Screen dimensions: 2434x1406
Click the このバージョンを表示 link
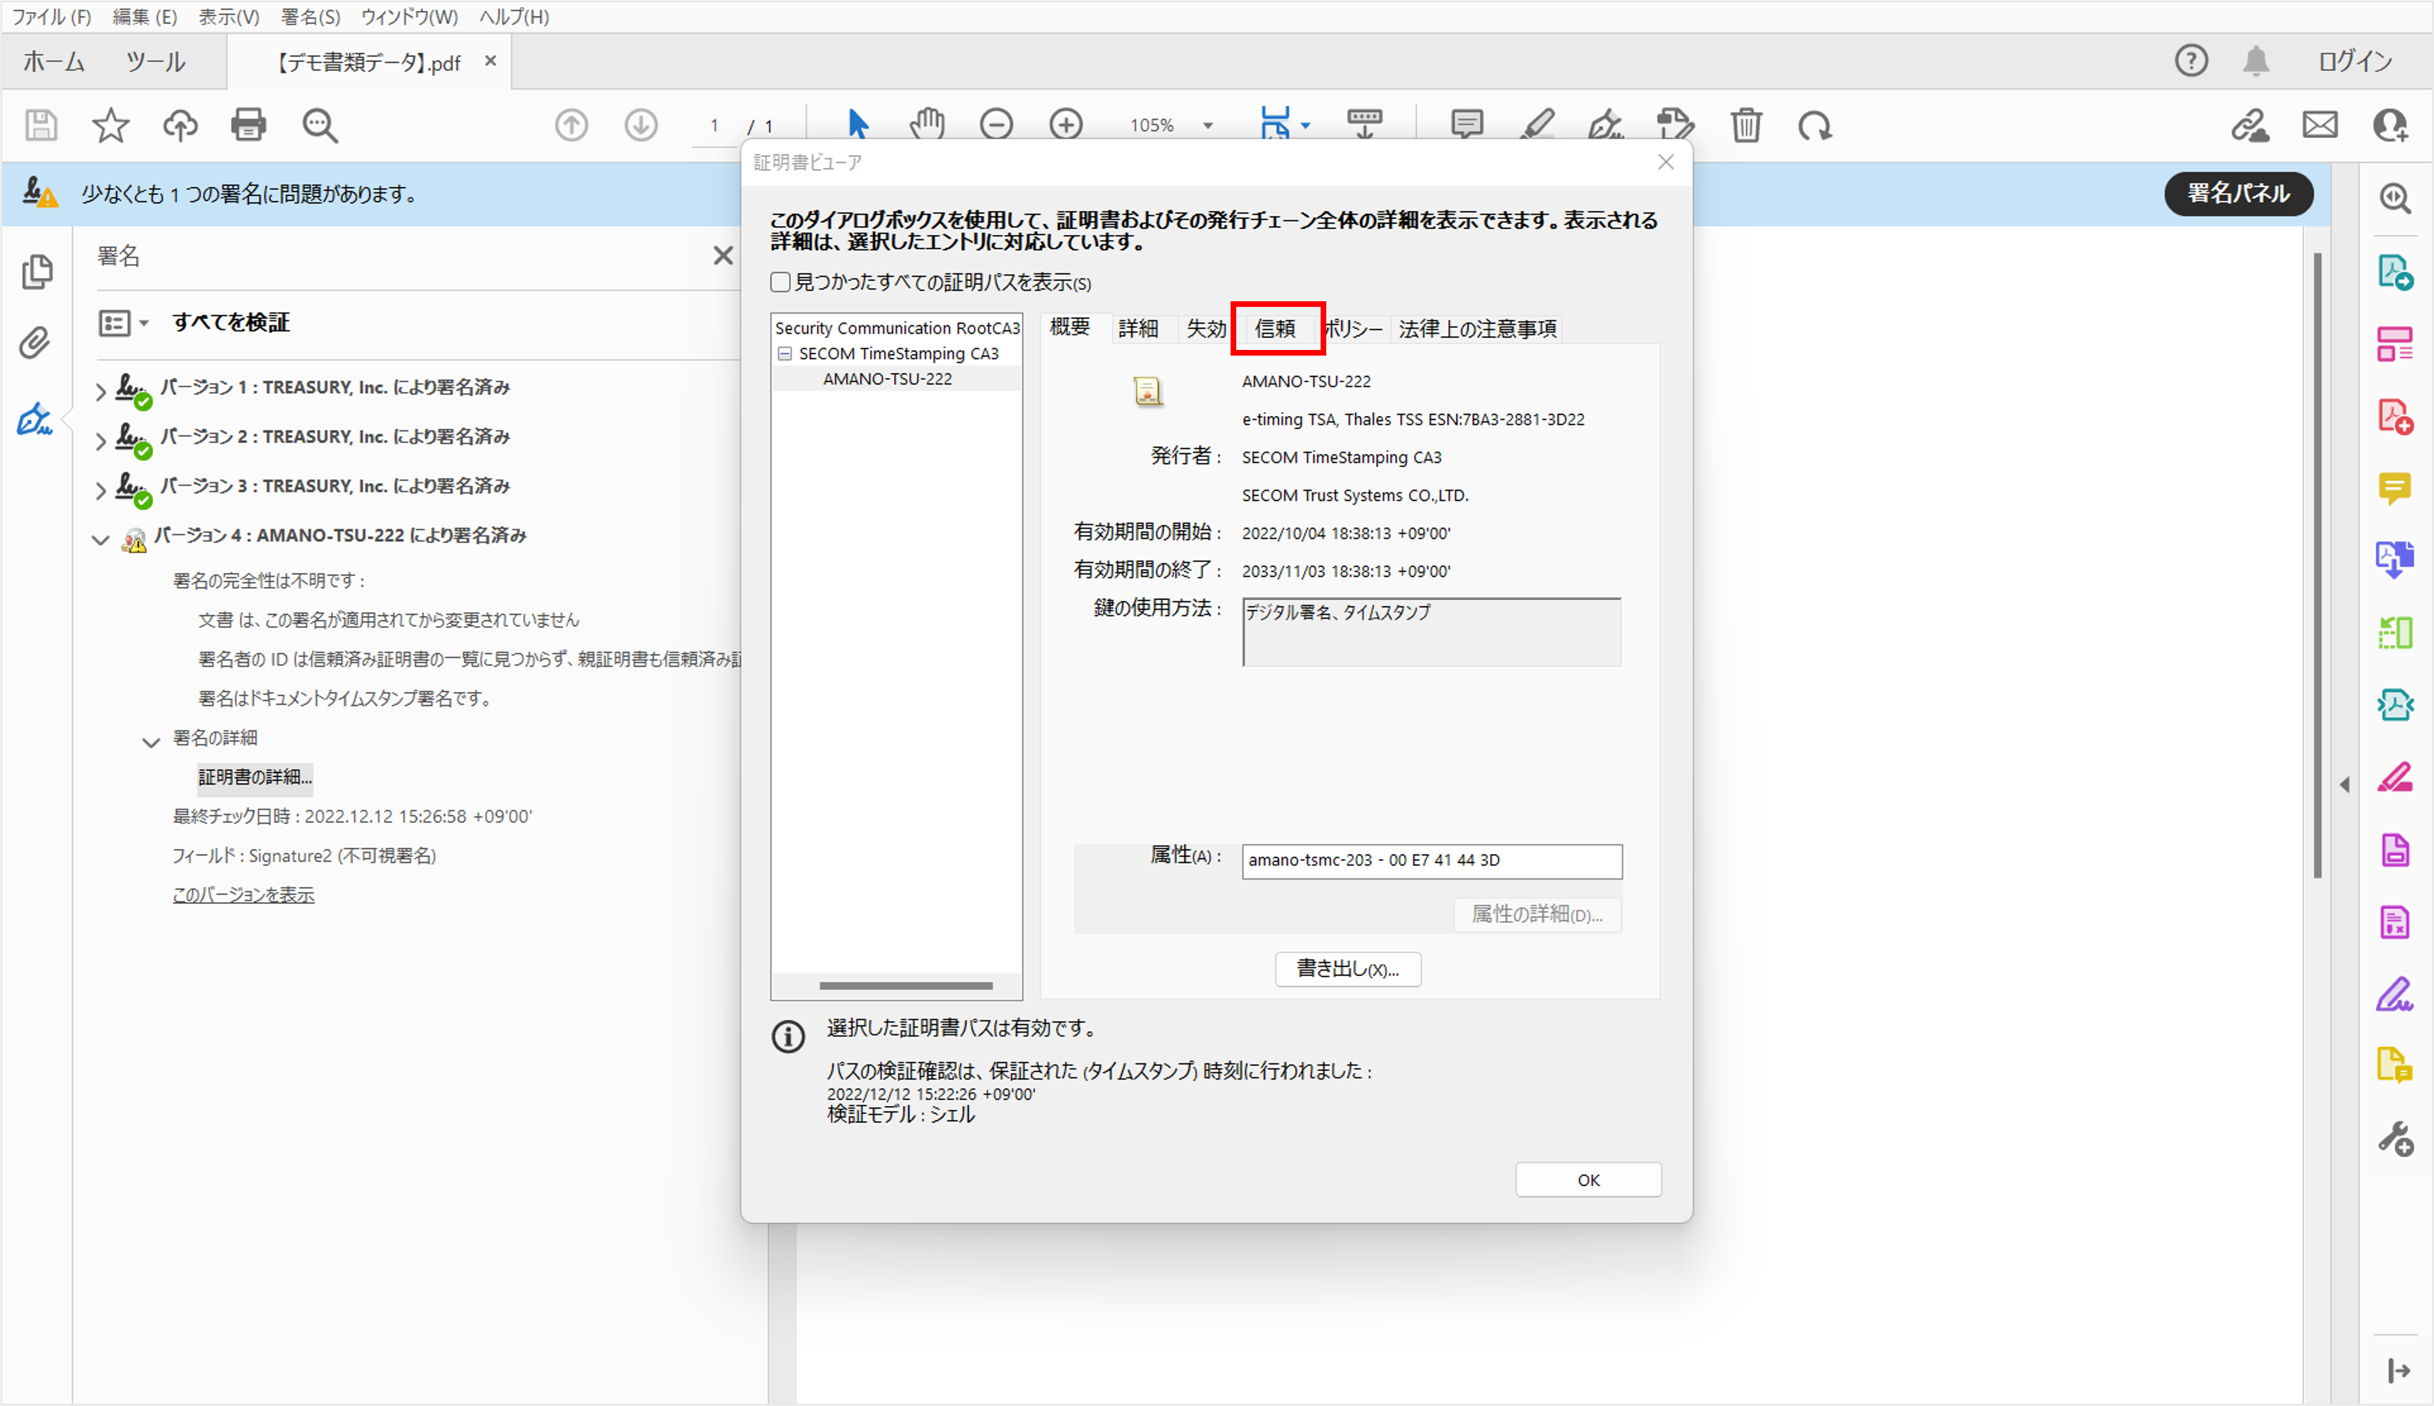coord(243,895)
